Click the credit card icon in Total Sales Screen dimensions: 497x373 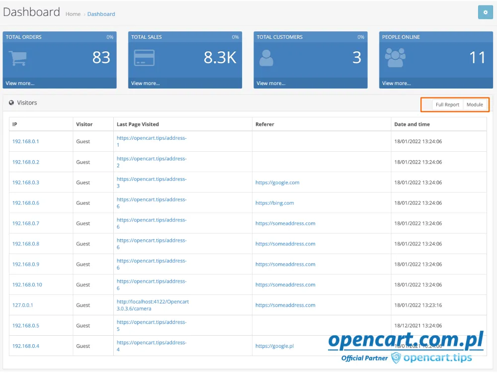click(x=144, y=58)
